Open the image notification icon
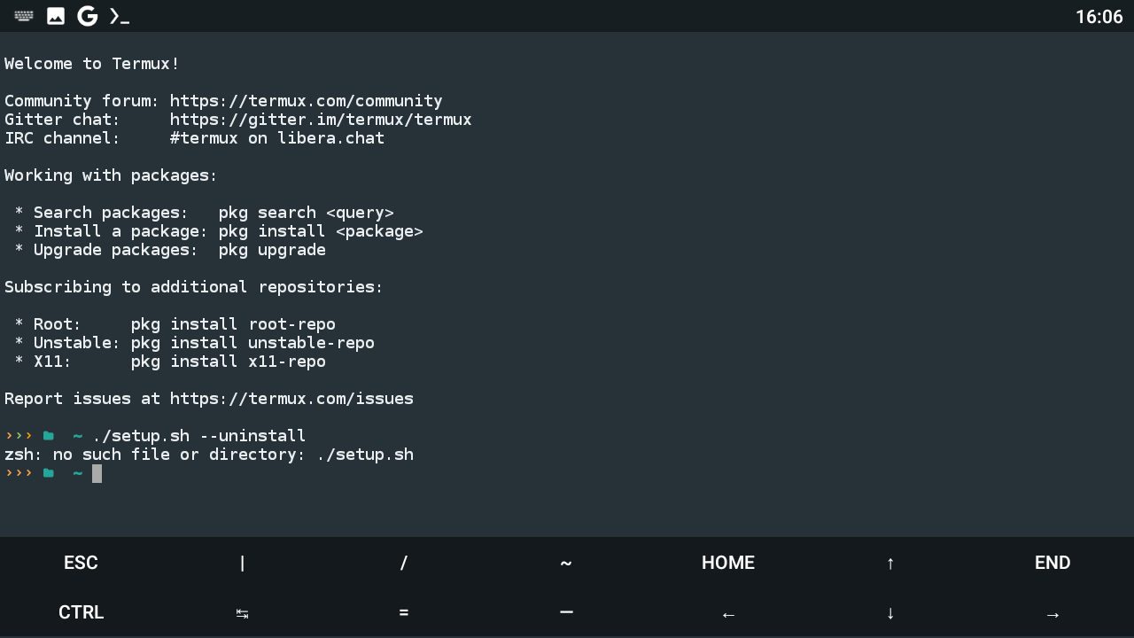 tap(56, 16)
